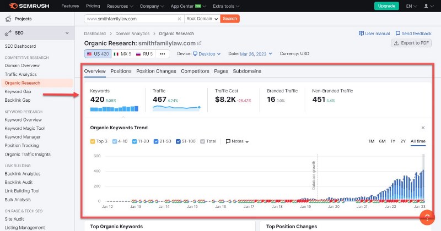Click the Export to PDF button
The image size is (441, 231).
[411, 43]
